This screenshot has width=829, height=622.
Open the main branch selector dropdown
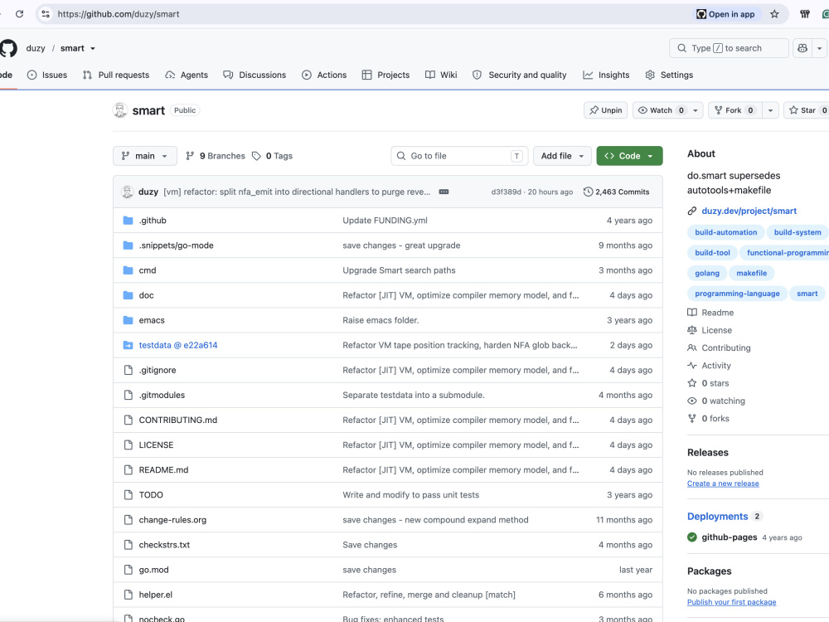pyautogui.click(x=145, y=156)
